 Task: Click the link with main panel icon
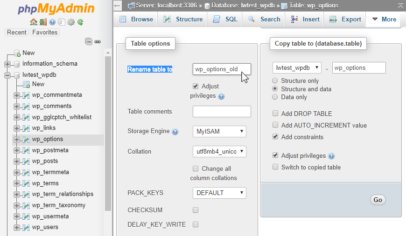98,41
